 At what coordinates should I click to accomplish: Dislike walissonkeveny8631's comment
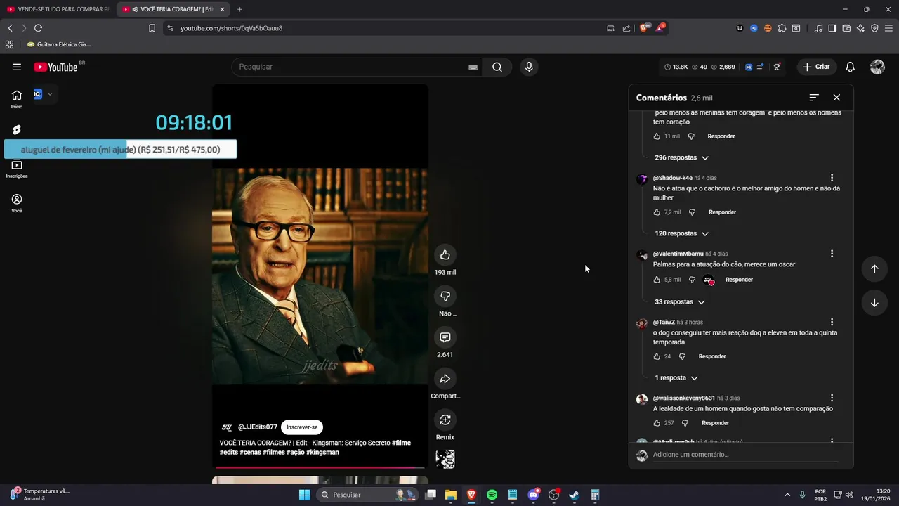pyautogui.click(x=685, y=423)
